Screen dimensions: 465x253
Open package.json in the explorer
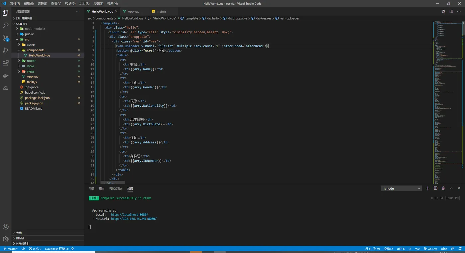(x=47, y=103)
